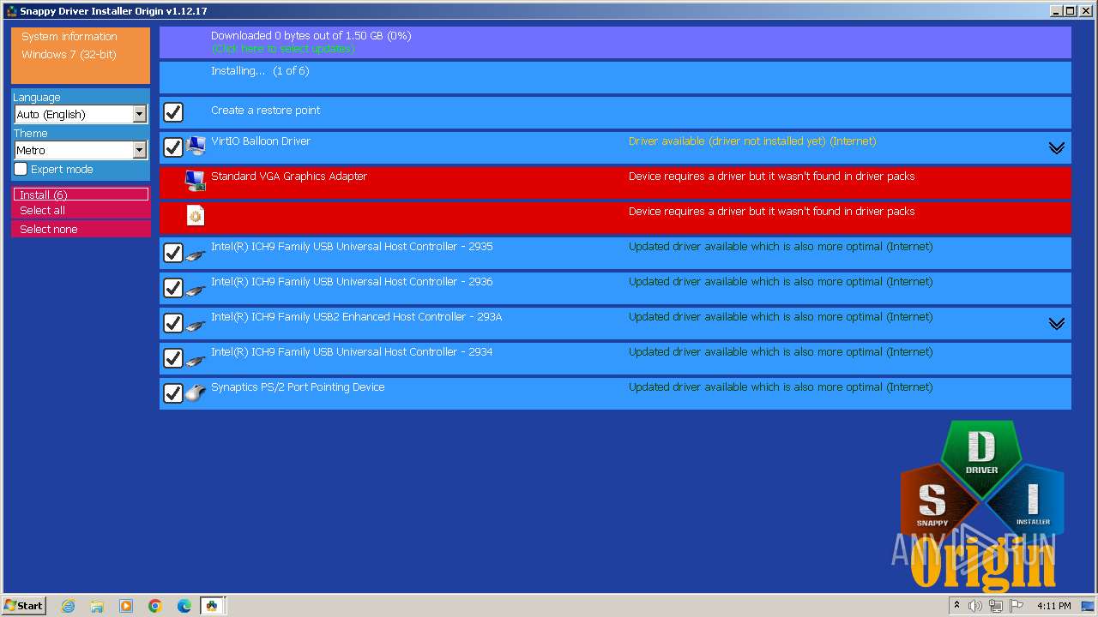
Task: Open the Theme dropdown
Action: (81, 150)
